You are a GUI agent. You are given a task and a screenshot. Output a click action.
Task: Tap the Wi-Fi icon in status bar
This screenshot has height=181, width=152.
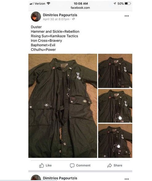[48, 3]
